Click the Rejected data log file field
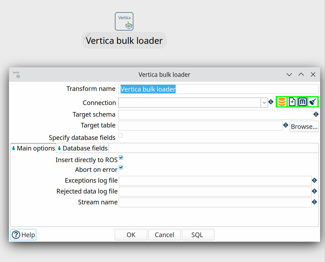Screen dimensions: 325x262 coord(215,192)
